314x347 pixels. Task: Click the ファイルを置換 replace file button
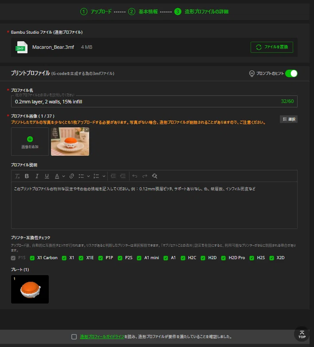[272, 47]
